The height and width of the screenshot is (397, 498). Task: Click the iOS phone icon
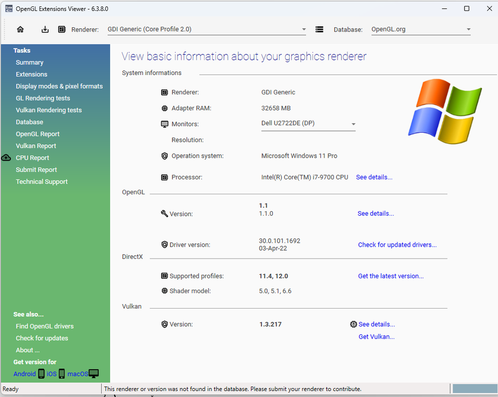pos(62,374)
